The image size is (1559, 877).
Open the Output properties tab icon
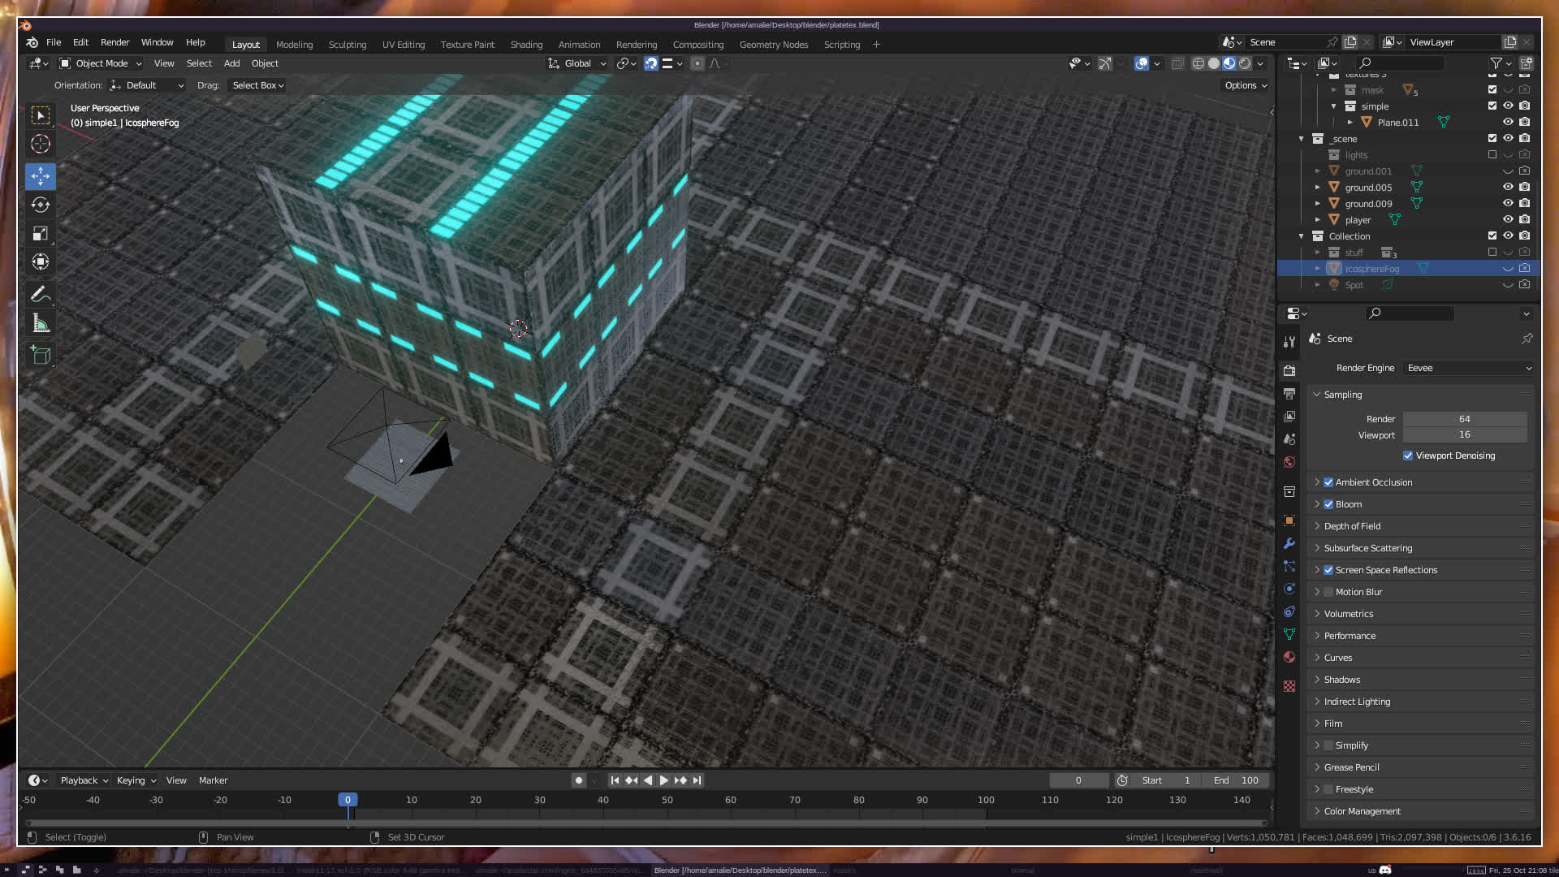pos(1289,394)
